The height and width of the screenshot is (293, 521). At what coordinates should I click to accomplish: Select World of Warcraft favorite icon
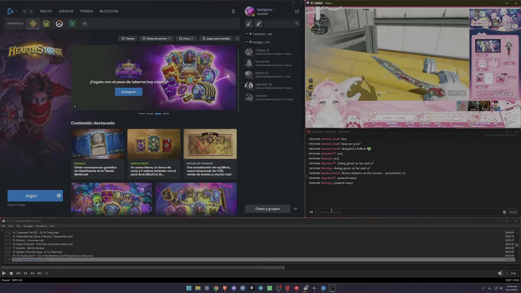(46, 24)
